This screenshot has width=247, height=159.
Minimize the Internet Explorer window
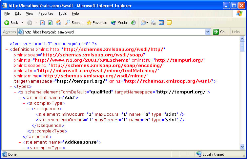click(x=226, y=6)
